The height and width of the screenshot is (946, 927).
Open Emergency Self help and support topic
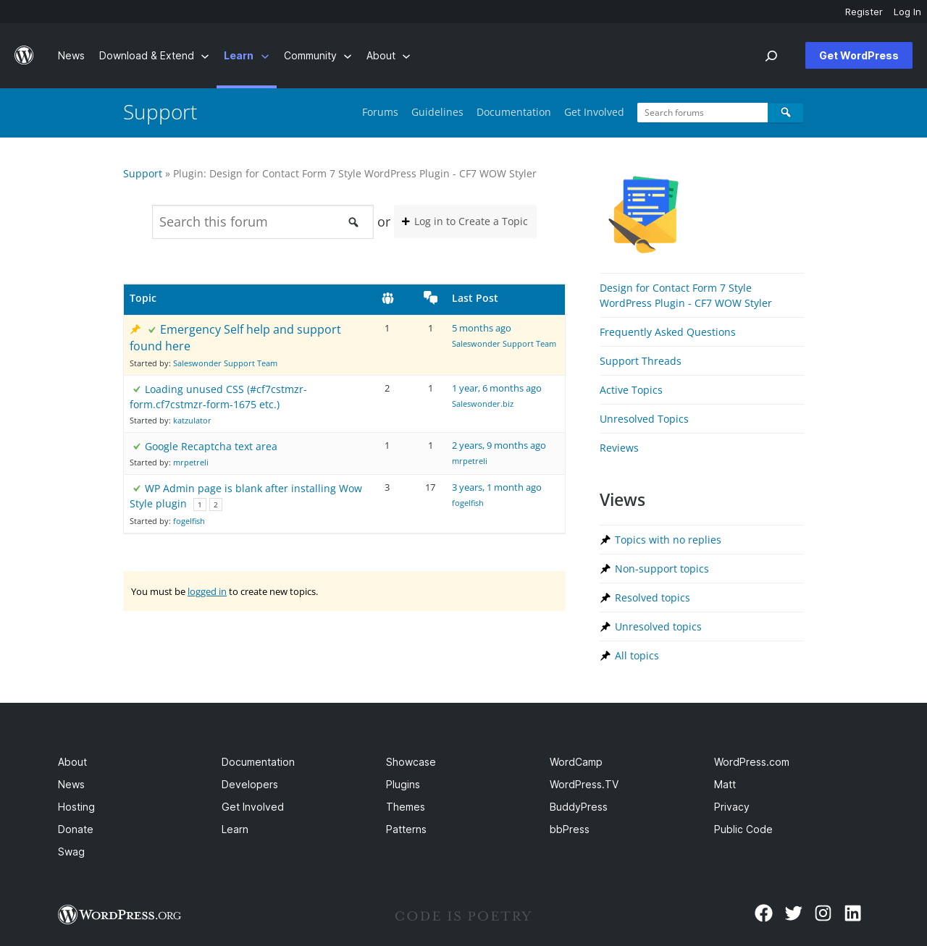point(235,337)
